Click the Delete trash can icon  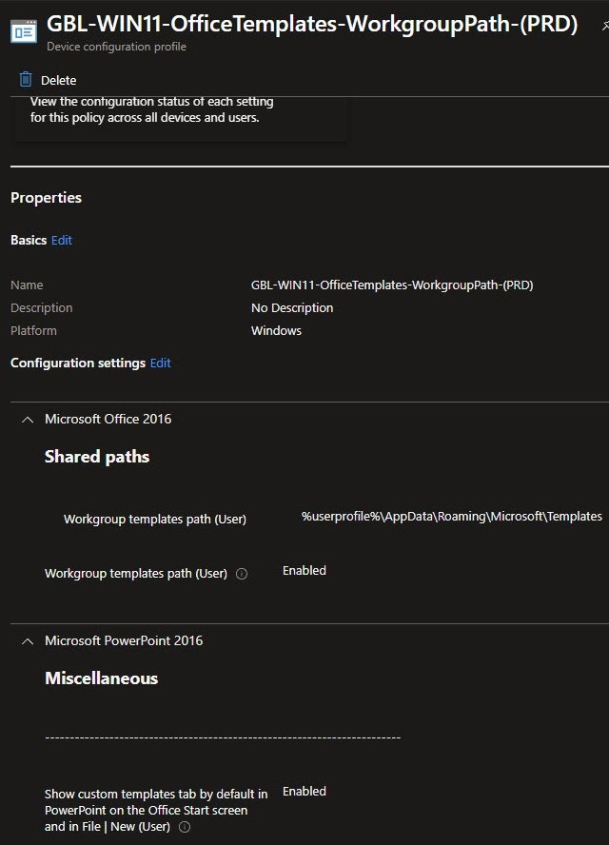pos(26,80)
